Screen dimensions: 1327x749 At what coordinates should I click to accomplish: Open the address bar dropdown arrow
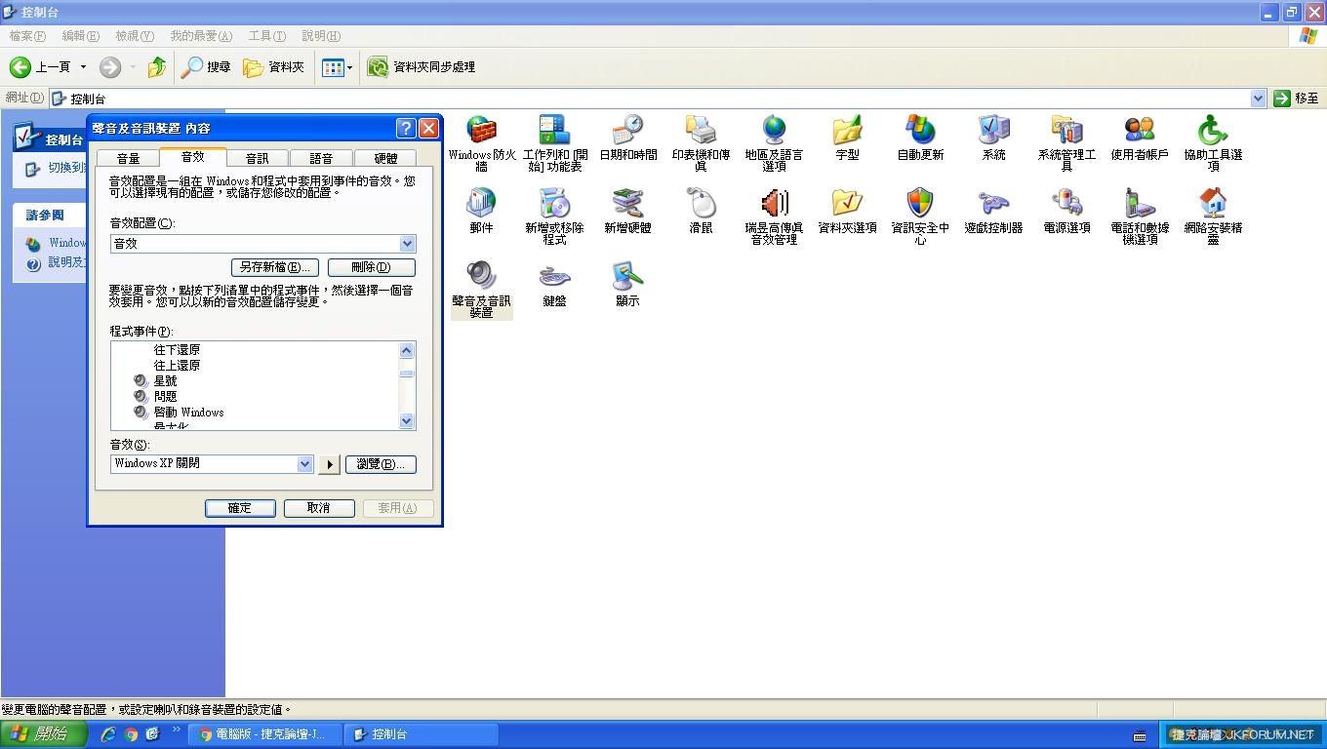coord(1258,99)
